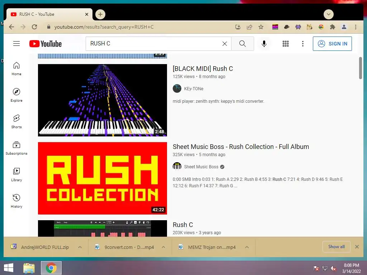Open the YouTube apps grid

[286, 44]
